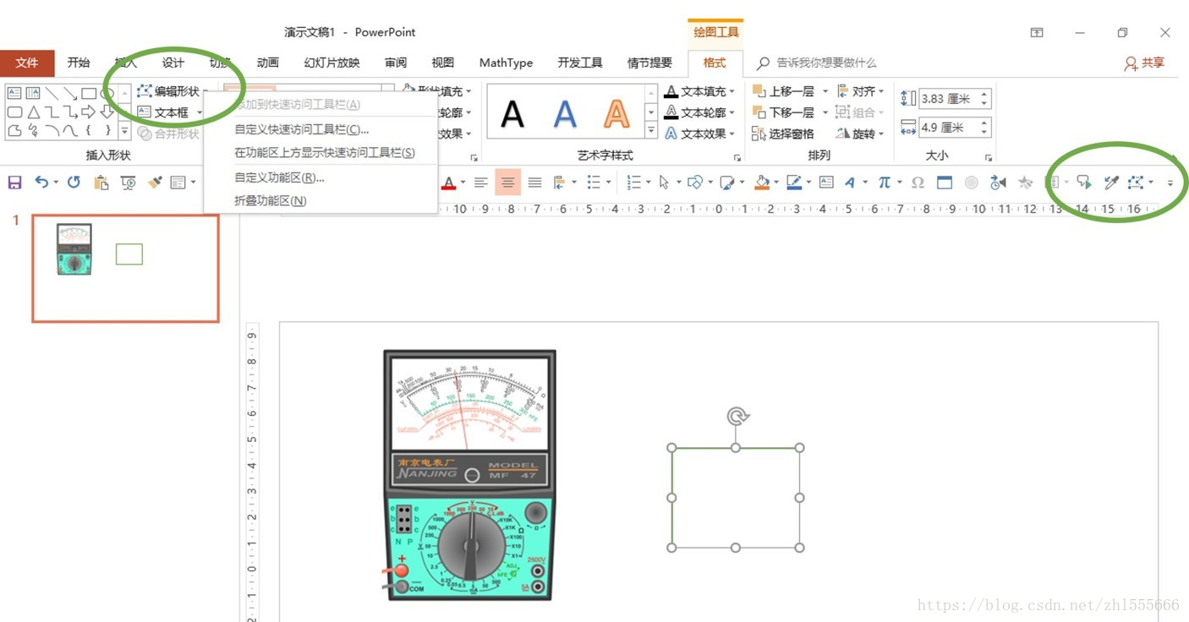The image size is (1189, 622).
Task: Click the edit points icon in quick toolbar
Action: click(1136, 182)
